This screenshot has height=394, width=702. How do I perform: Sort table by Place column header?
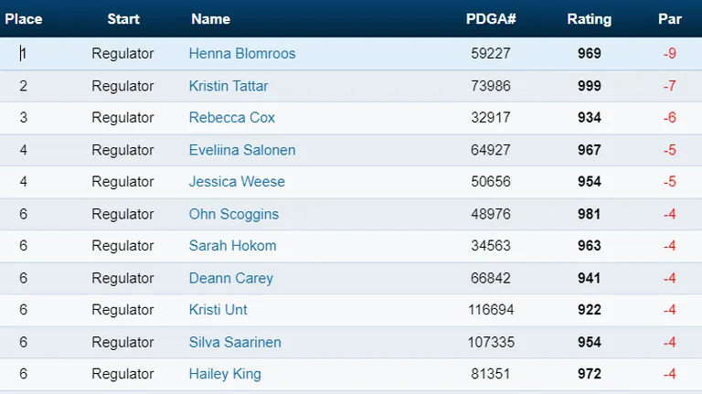24,19
